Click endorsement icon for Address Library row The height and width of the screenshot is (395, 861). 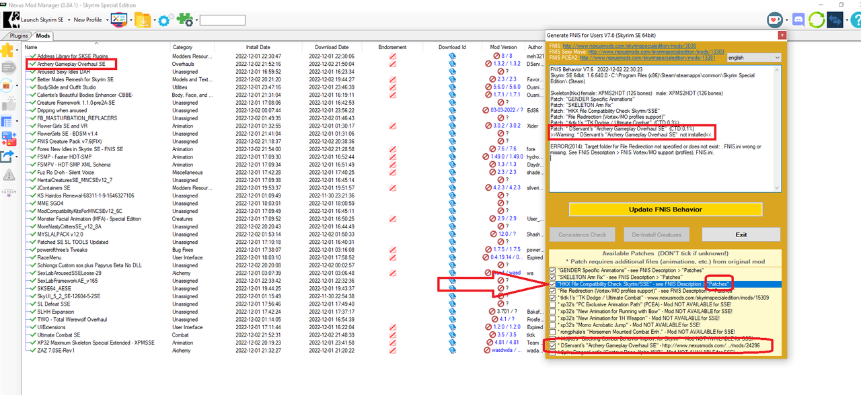pos(392,56)
